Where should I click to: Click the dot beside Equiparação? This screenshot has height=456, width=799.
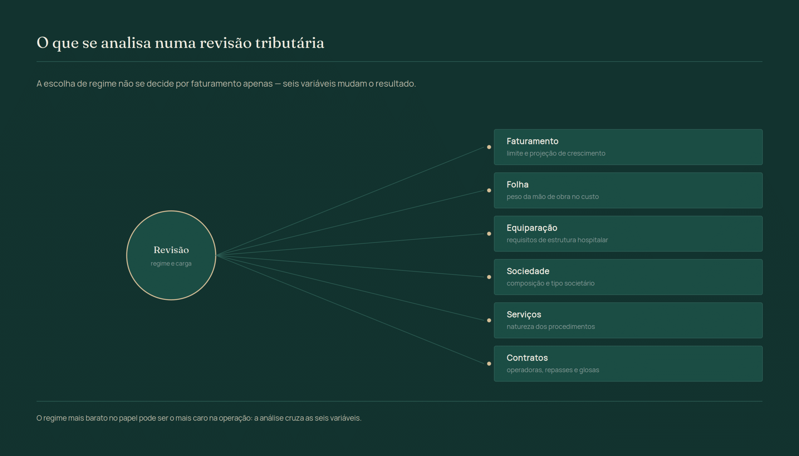tap(489, 234)
